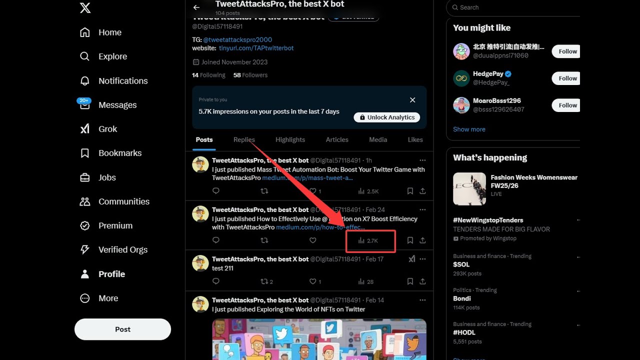Viewport: 640px width, 360px height.
Task: Click Grok icon on test 211 post
Action: click(411, 259)
